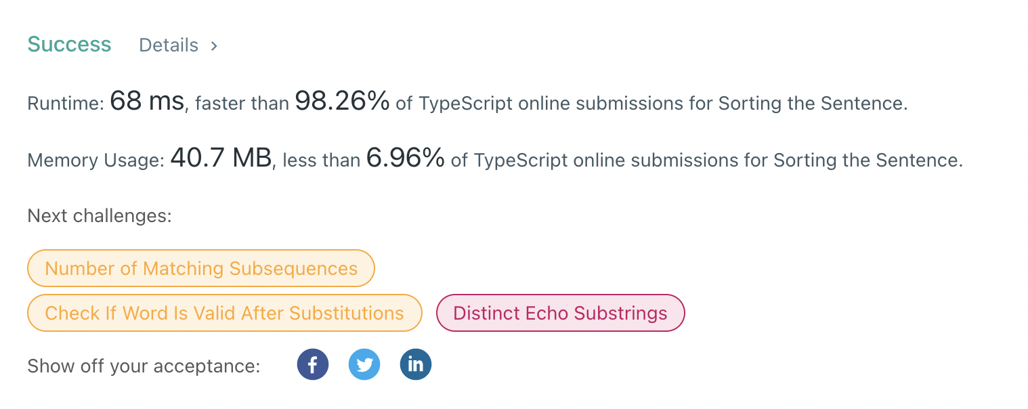The image size is (1028, 409).
Task: Share acceptance on Facebook
Action: [x=312, y=365]
